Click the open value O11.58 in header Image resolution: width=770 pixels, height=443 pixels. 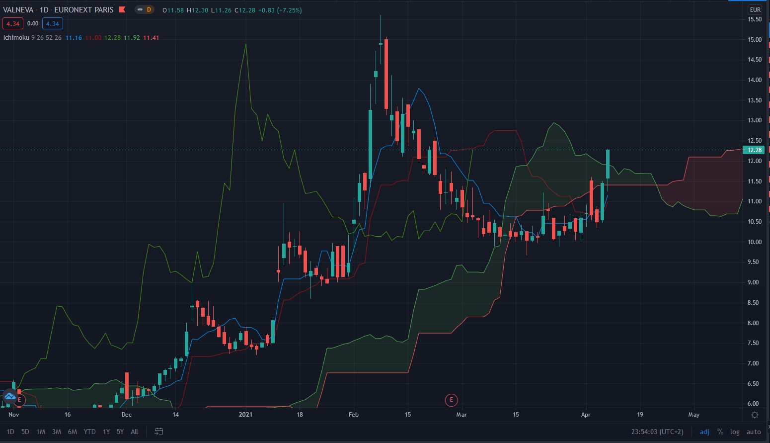pos(173,10)
